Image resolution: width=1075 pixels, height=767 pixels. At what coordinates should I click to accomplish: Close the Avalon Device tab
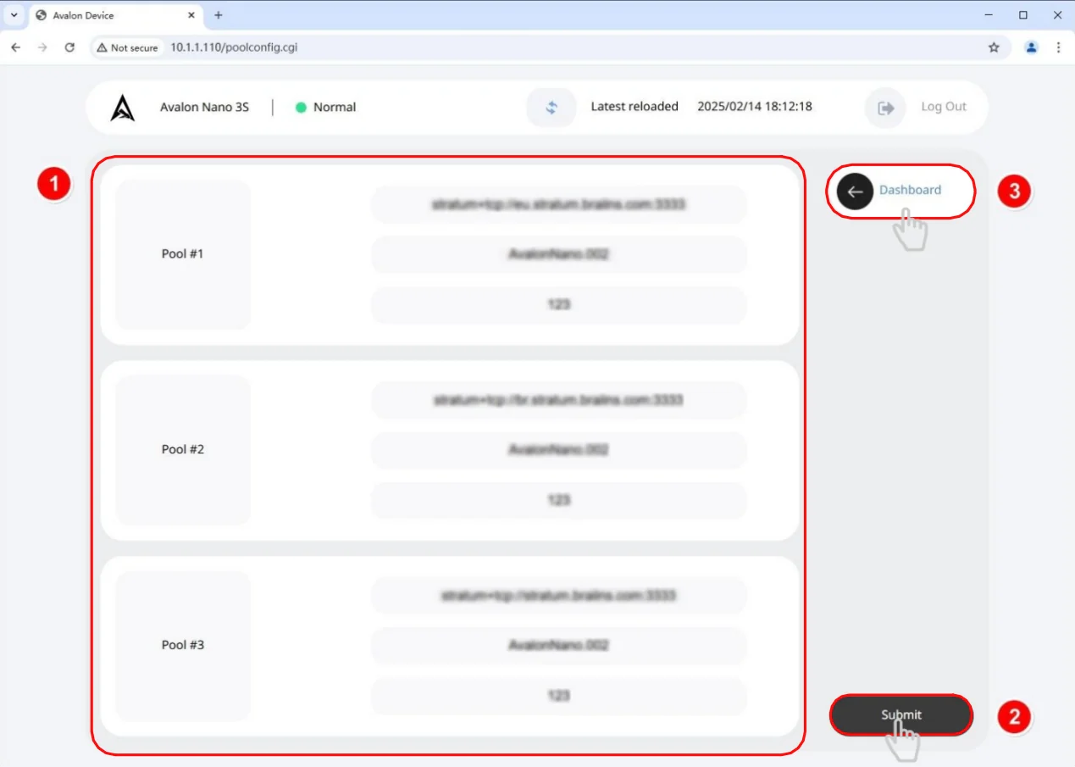pyautogui.click(x=191, y=15)
